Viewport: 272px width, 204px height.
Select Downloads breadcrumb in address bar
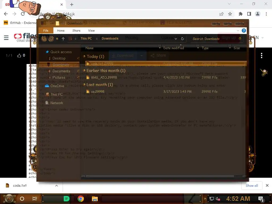pyautogui.click(x=110, y=39)
